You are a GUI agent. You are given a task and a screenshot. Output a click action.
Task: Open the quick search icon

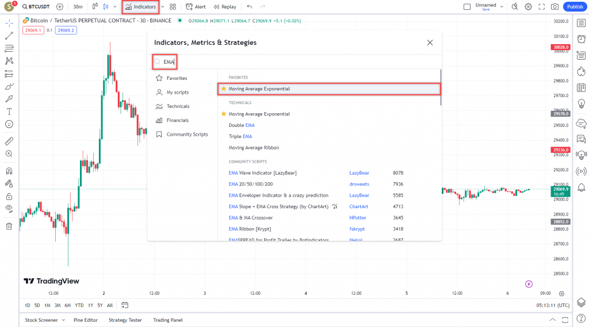515,7
